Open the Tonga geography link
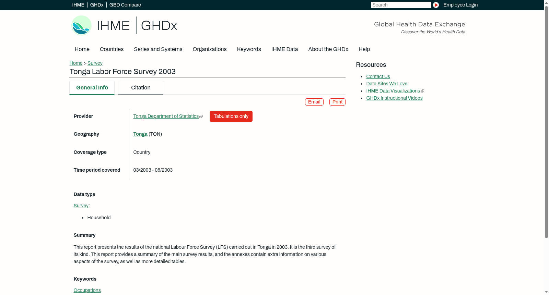Viewport: 549px width, 295px height. tap(140, 134)
